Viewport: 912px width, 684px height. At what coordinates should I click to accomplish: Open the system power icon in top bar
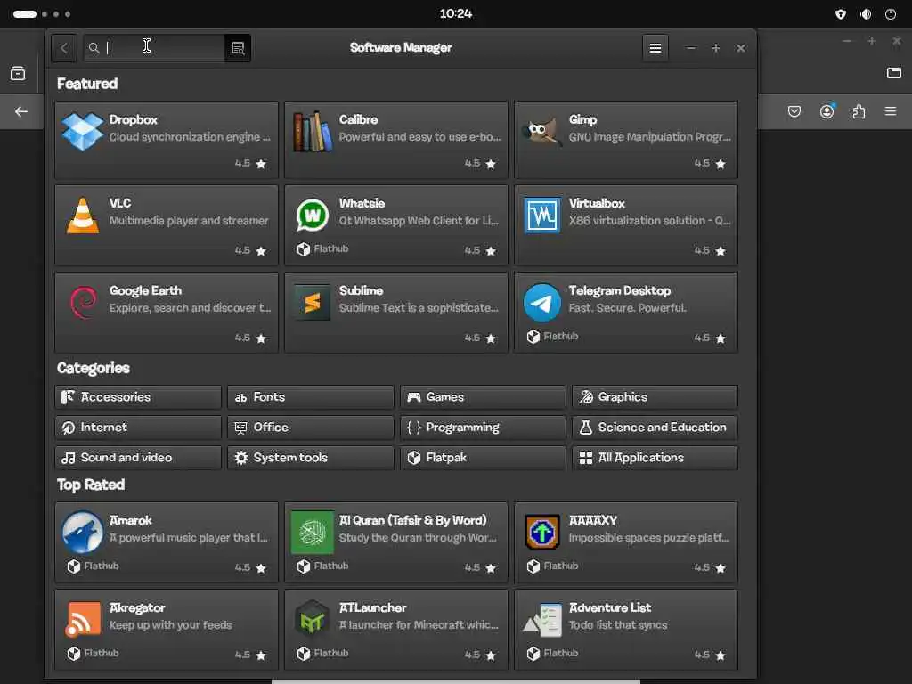click(x=891, y=14)
